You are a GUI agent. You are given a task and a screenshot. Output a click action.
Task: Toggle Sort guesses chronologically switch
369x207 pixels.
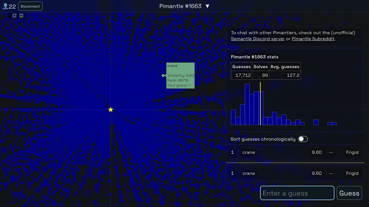click(303, 139)
